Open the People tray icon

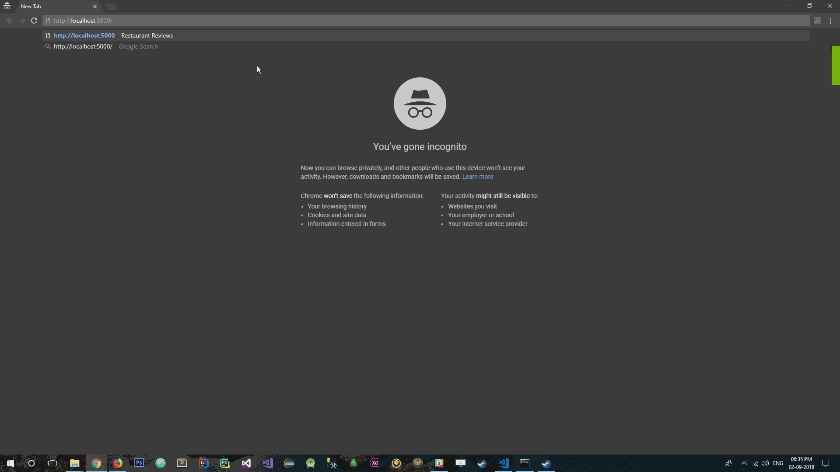click(x=728, y=463)
